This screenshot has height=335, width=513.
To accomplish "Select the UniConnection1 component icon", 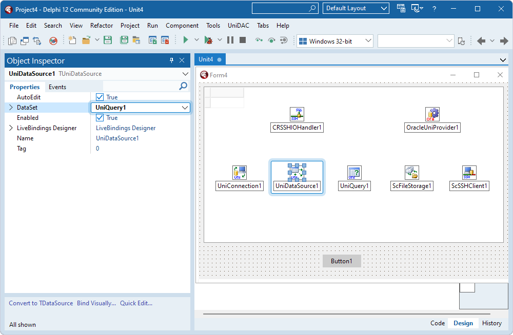I will pos(239,173).
